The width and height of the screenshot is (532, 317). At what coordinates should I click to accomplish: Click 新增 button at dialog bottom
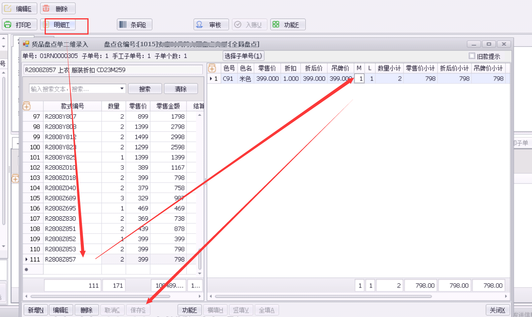[36, 310]
